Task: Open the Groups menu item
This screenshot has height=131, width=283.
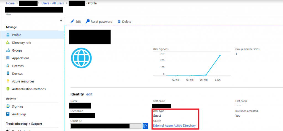Action: click(17, 50)
